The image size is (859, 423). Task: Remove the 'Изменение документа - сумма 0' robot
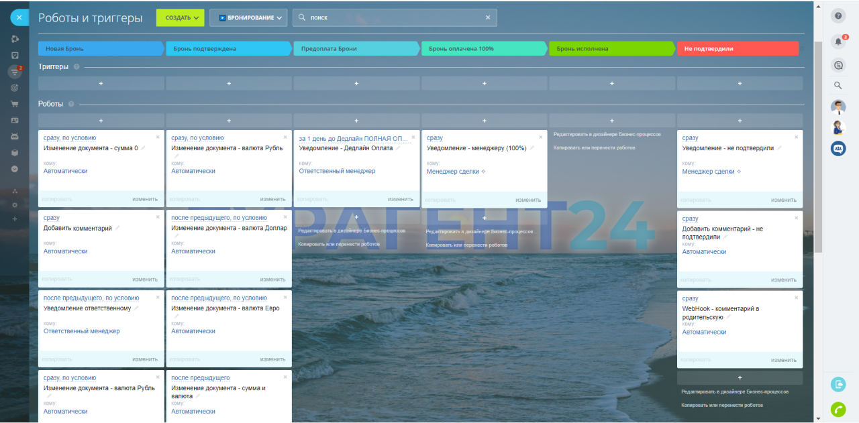pos(158,137)
